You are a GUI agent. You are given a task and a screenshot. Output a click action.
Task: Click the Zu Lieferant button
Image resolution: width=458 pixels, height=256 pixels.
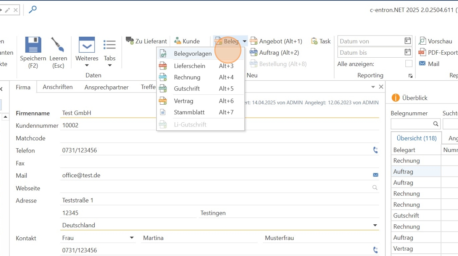[x=147, y=41]
